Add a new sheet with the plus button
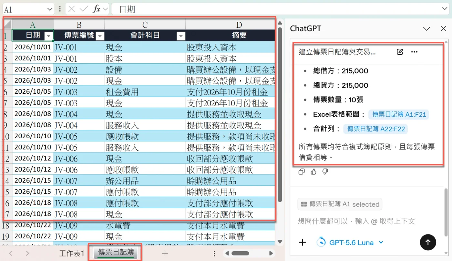The height and width of the screenshot is (261, 452). (x=165, y=253)
